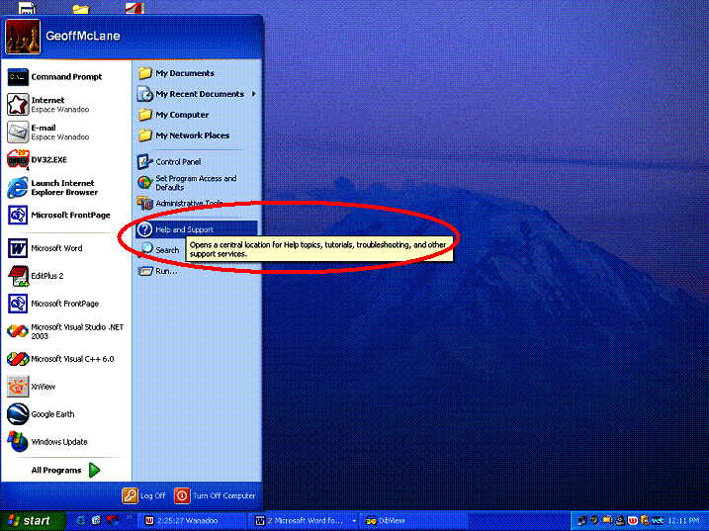Expand the All Programs arrow
Viewport: 709px width, 531px height.
click(x=95, y=471)
